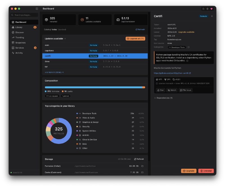Upgrade the Certifi package
The width and height of the screenshot is (225, 187).
click(x=189, y=171)
